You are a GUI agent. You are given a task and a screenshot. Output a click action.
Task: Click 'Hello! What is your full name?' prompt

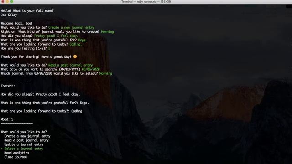(x=27, y=11)
